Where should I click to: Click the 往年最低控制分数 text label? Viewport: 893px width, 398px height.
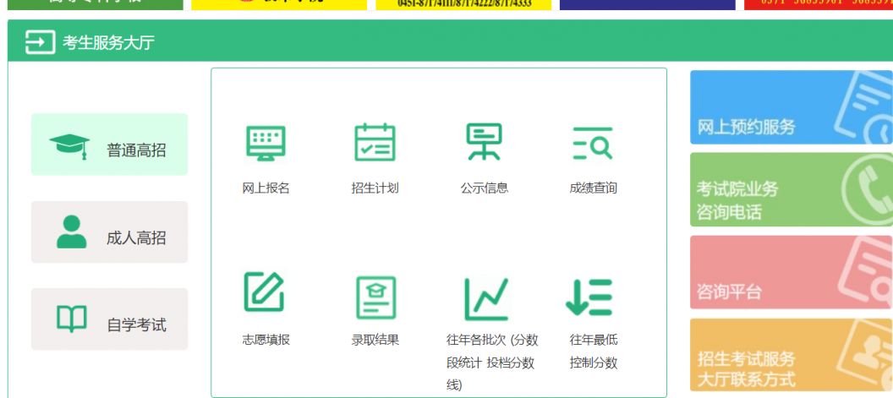click(594, 352)
